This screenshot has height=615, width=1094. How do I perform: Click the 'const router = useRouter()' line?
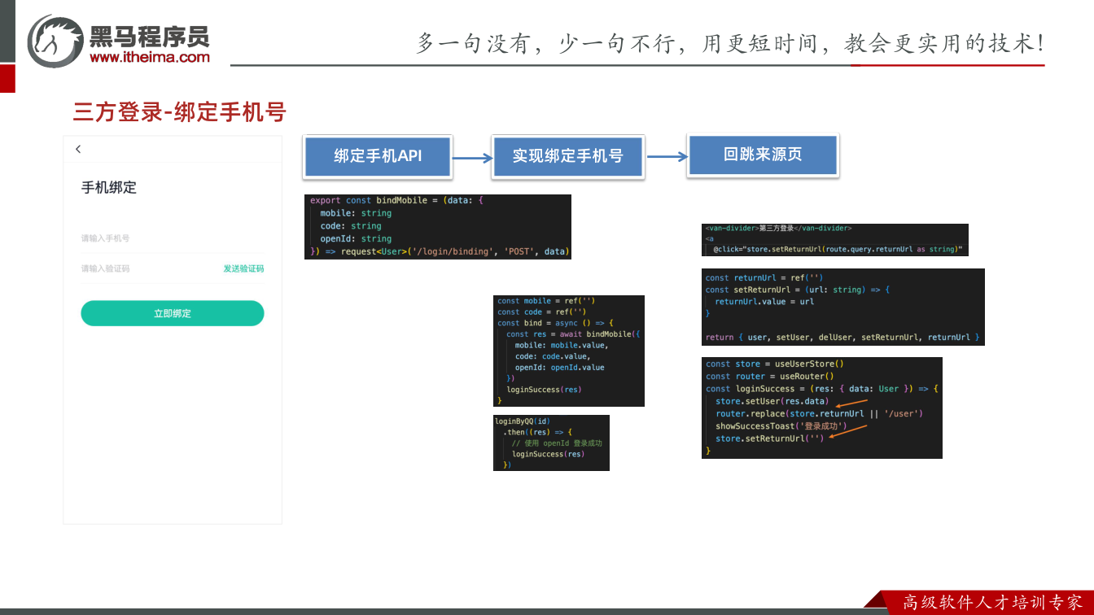pos(770,377)
